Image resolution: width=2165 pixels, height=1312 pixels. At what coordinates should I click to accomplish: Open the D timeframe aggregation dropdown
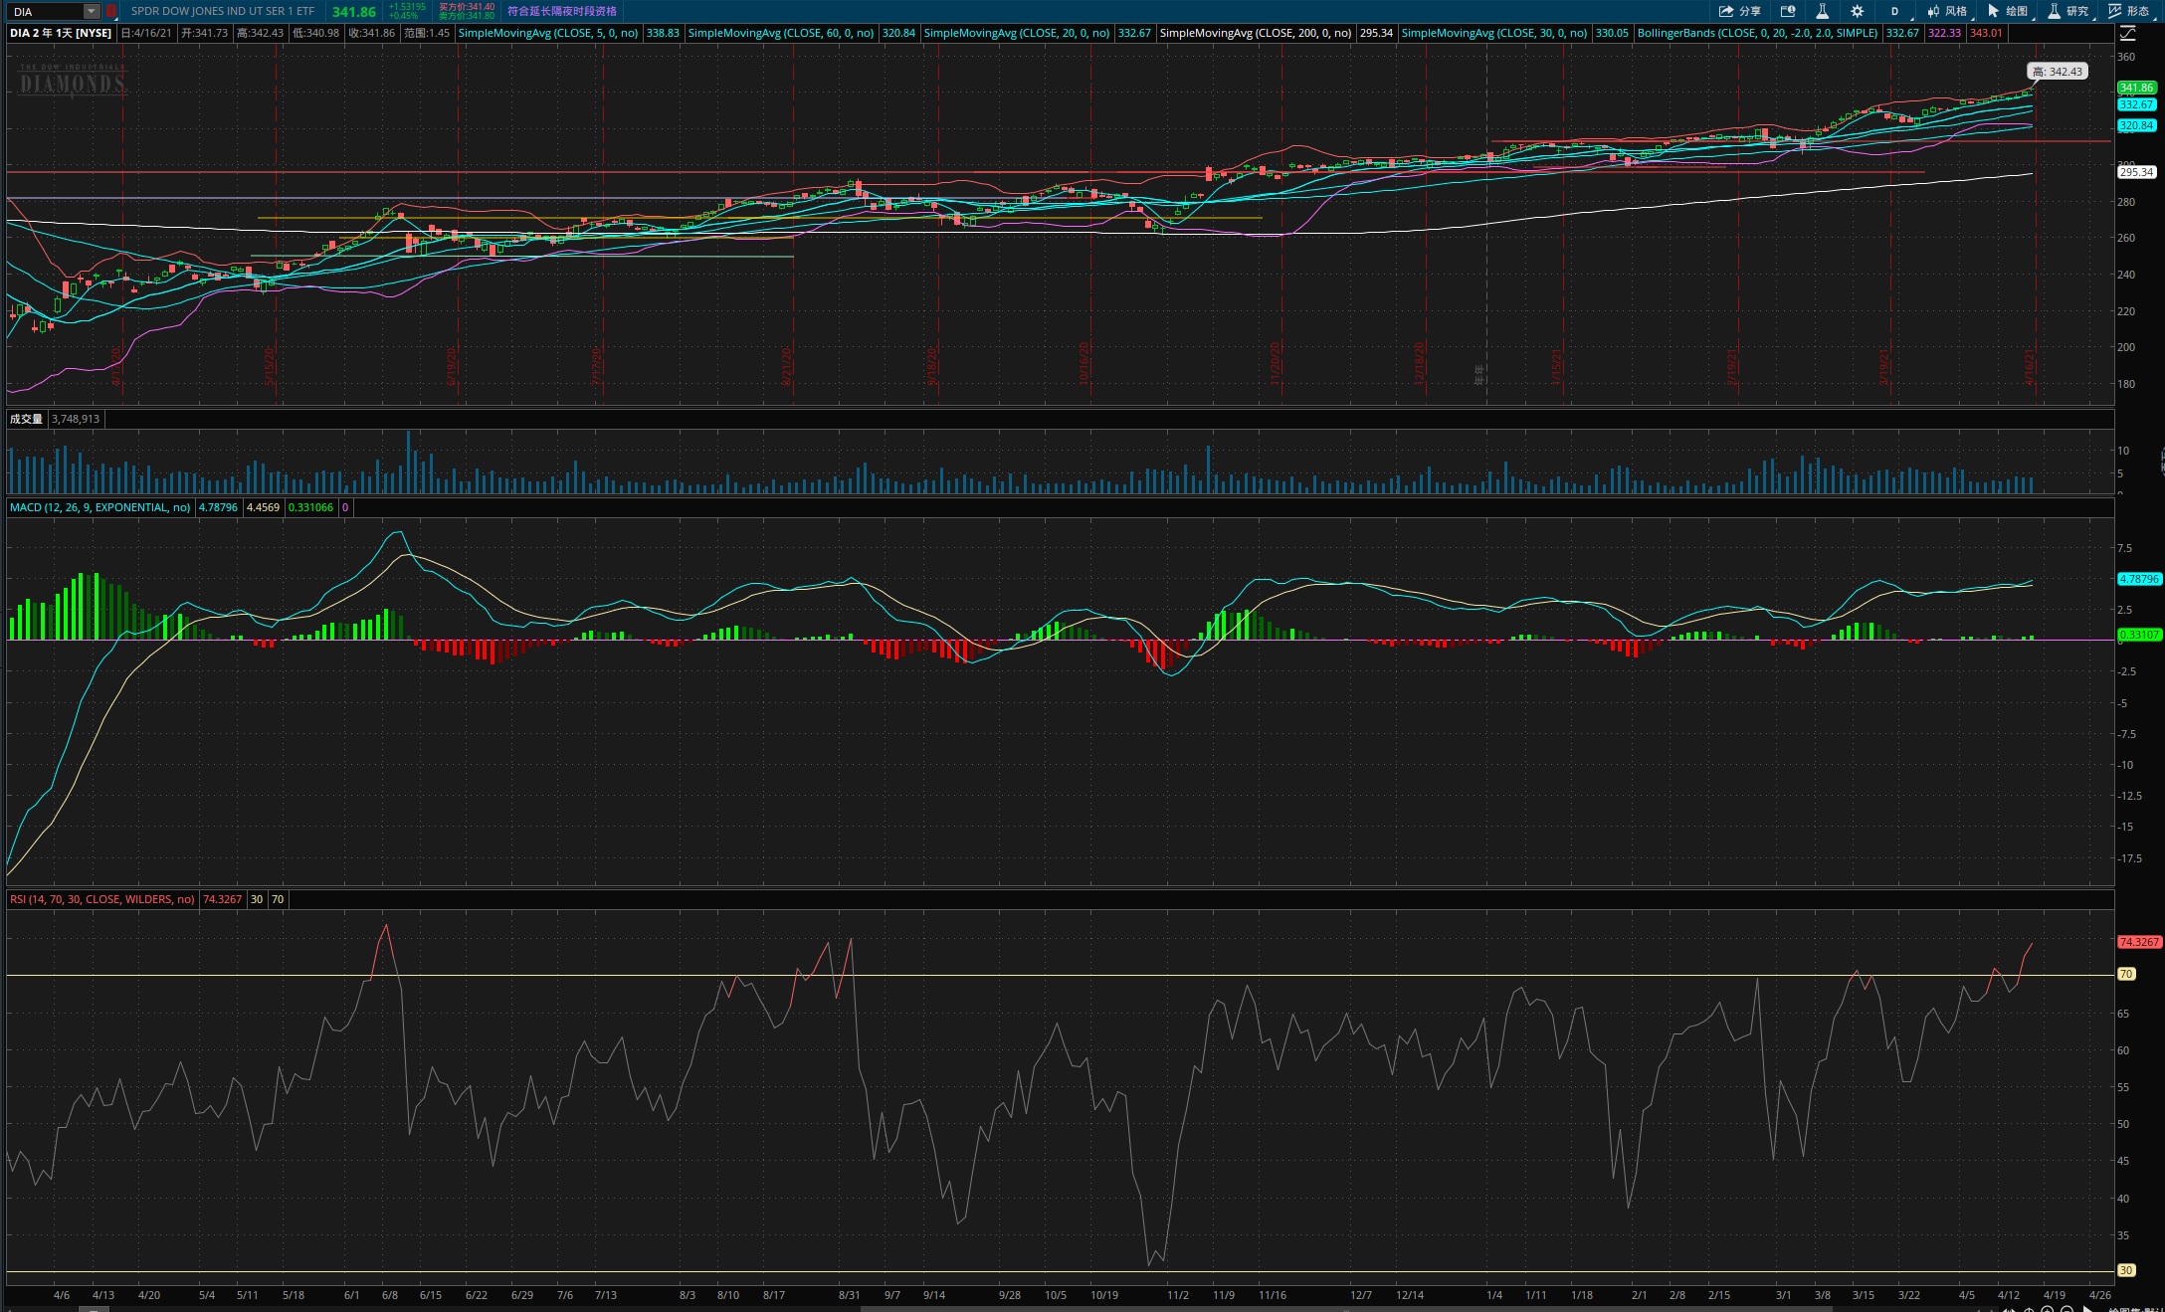[1894, 11]
